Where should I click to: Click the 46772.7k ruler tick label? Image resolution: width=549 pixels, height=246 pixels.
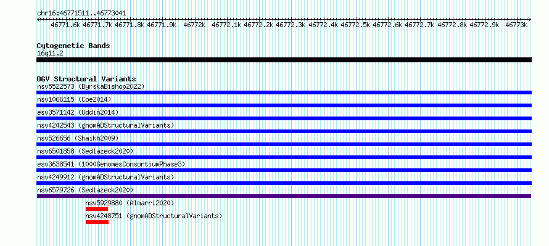419,25
